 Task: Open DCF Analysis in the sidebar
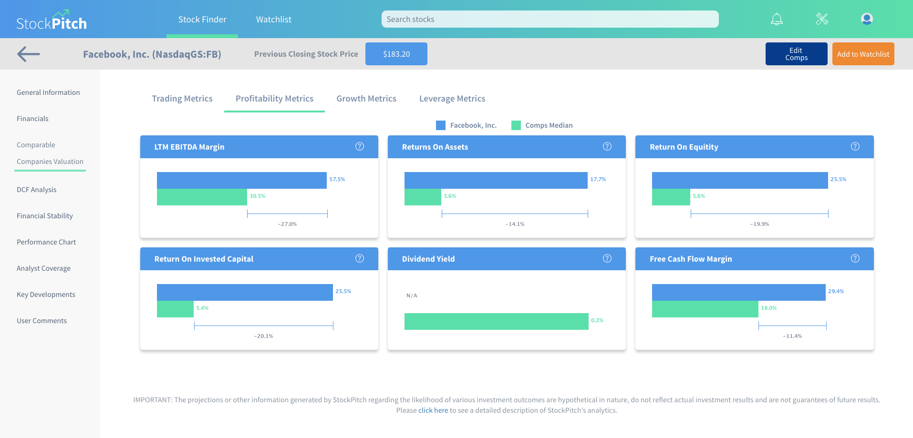pos(37,190)
